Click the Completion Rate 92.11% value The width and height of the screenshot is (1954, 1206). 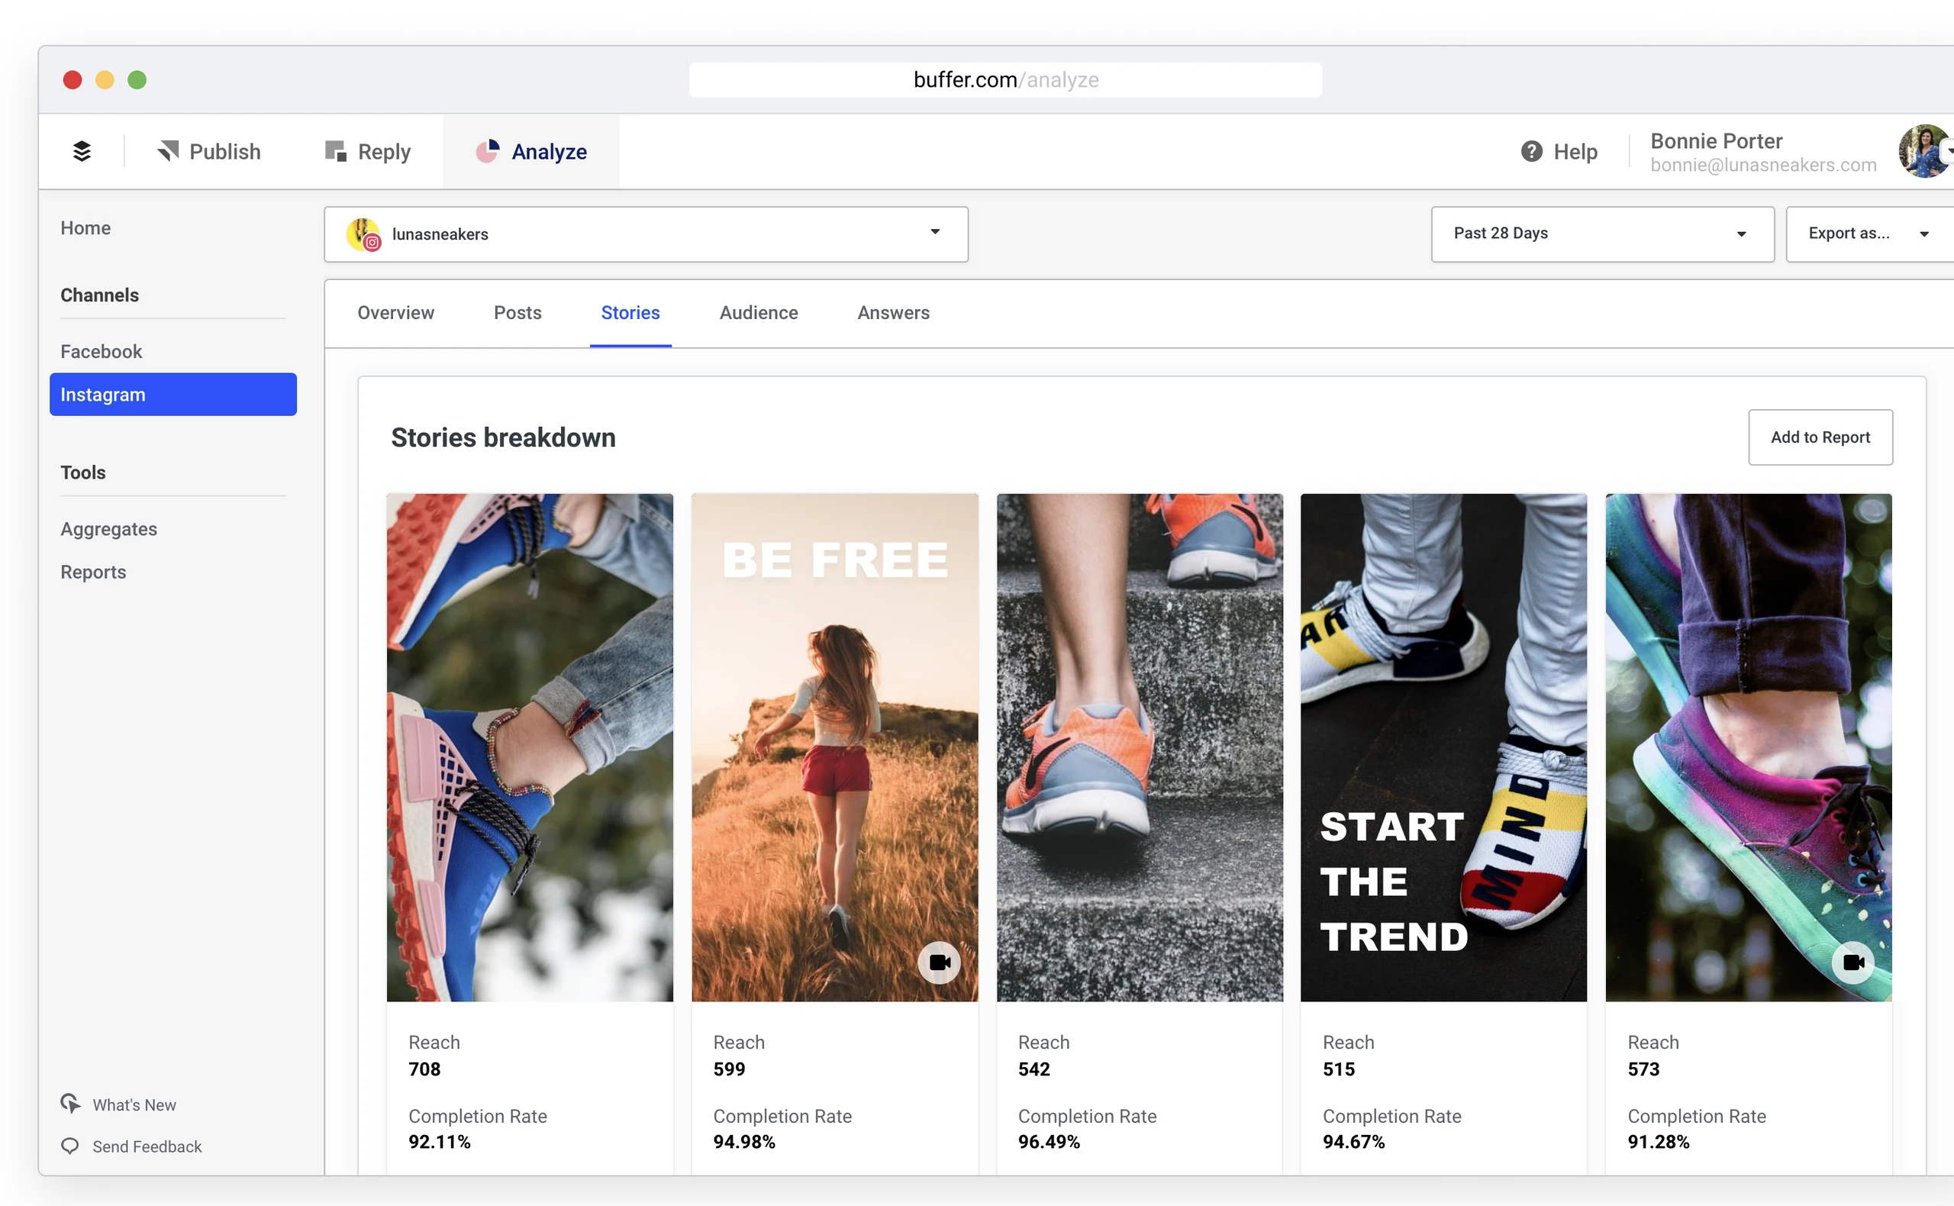pos(440,1141)
